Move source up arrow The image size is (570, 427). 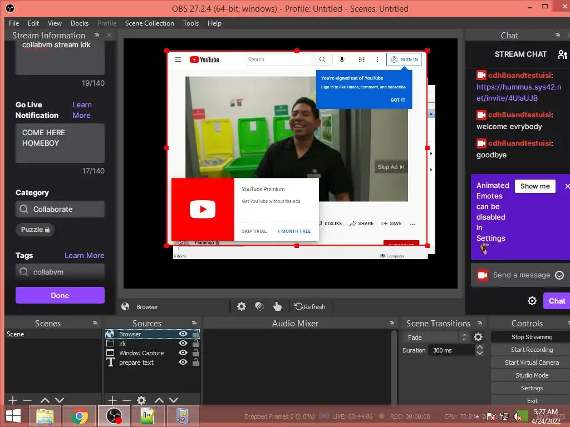point(159,400)
